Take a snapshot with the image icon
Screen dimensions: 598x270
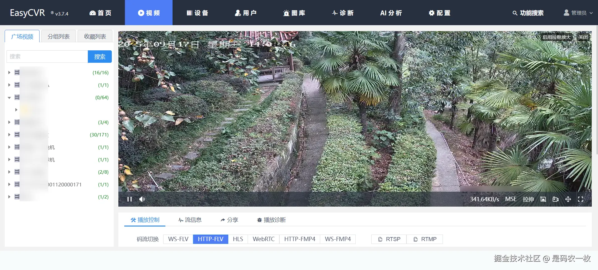[543, 199]
